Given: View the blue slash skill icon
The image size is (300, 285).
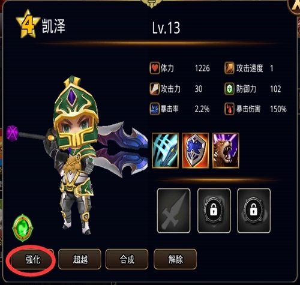Looking at the screenshot, I should coord(165,151).
